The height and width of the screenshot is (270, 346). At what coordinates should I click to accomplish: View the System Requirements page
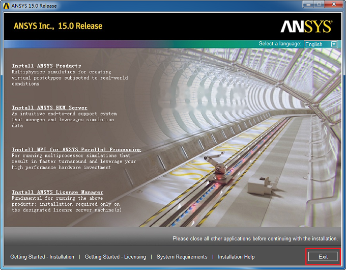[182, 257]
